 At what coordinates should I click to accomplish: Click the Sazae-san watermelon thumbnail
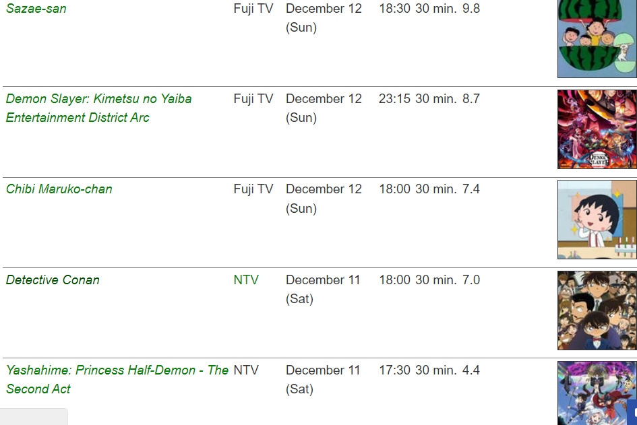[x=597, y=38]
